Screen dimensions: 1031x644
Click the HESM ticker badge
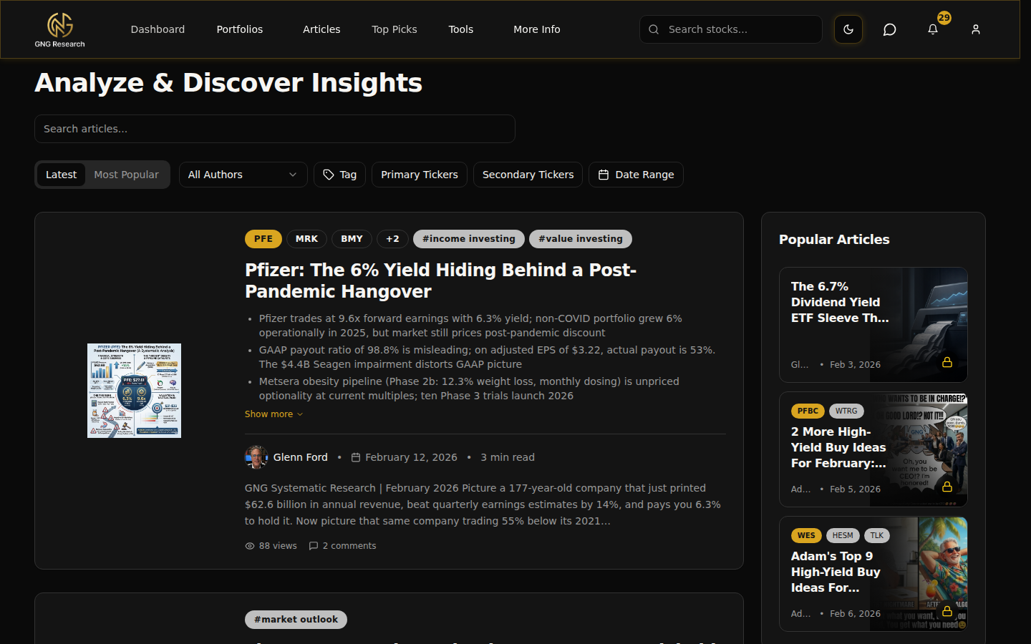click(843, 535)
